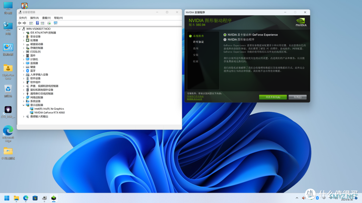Click 取消(C) button in NVIDIA installer
This screenshot has height=203, width=362.
coord(298,97)
